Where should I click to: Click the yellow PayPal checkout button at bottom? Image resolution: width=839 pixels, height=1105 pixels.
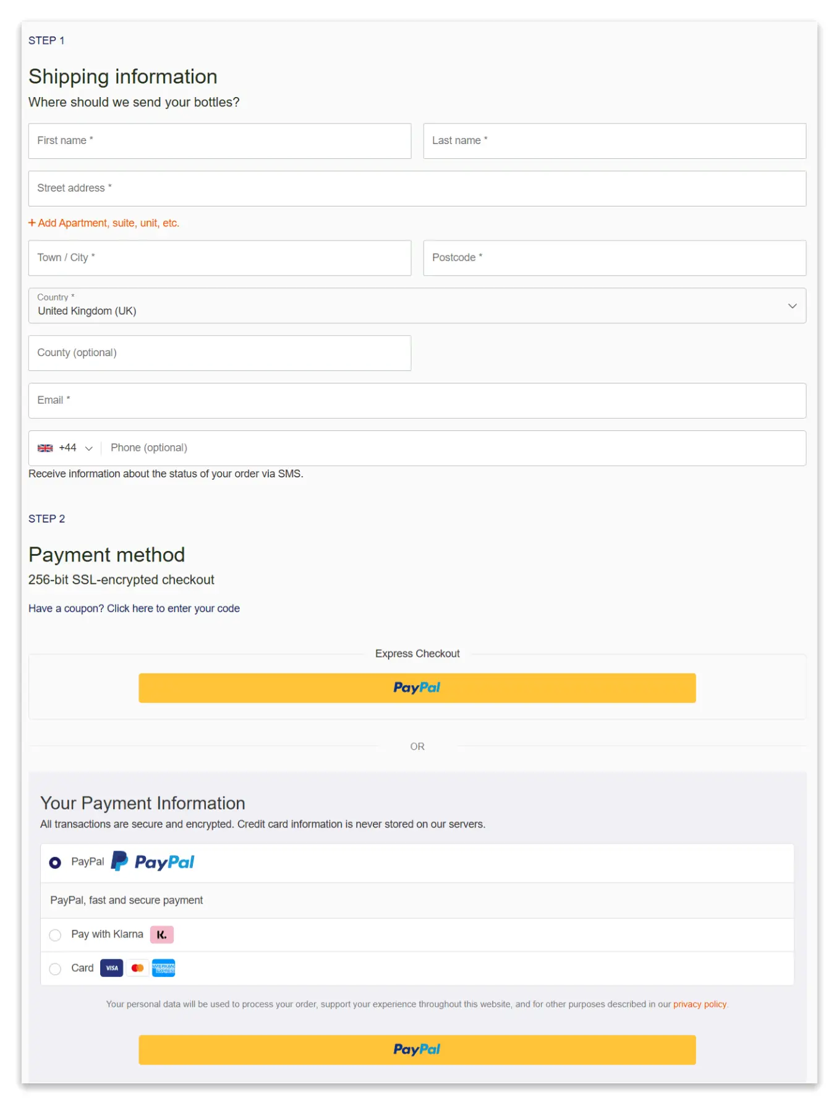[417, 1049]
